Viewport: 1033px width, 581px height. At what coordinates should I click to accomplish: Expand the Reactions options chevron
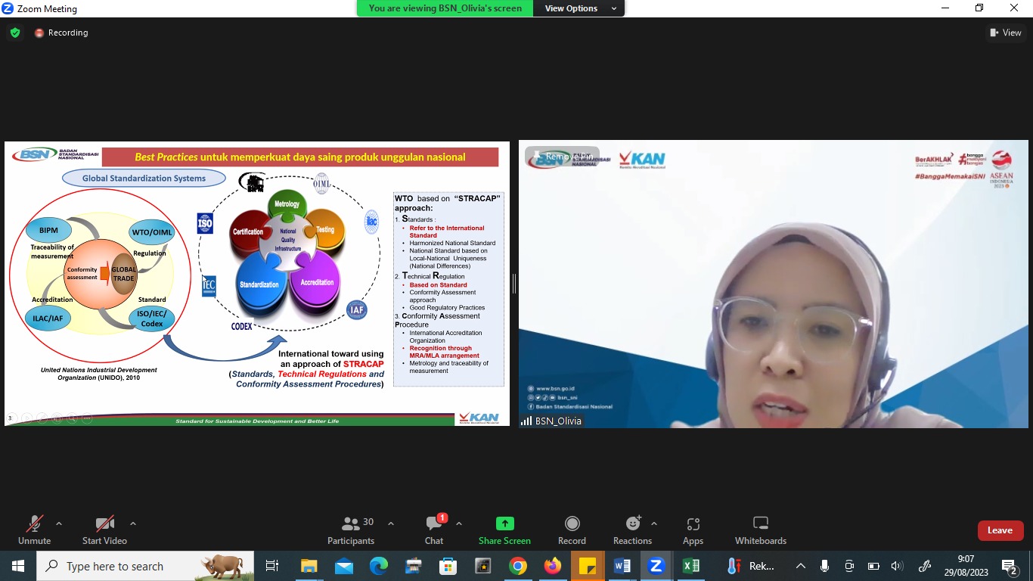tap(654, 524)
